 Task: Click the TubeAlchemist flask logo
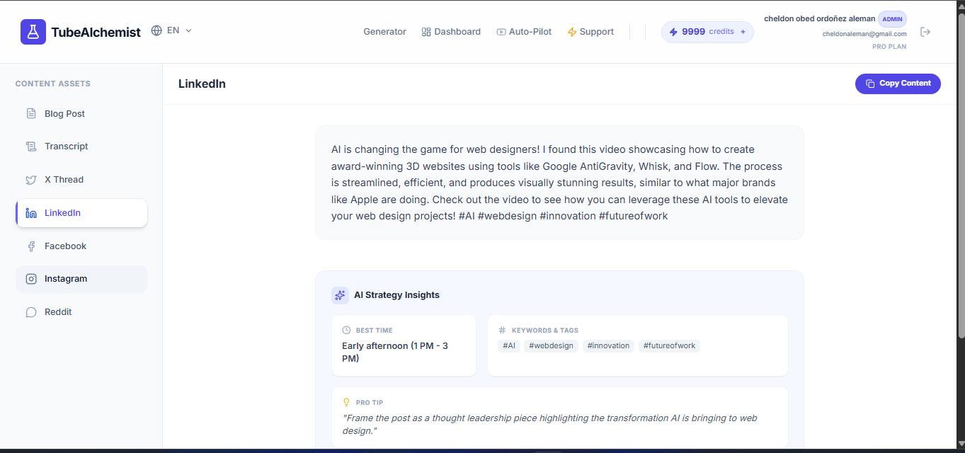tap(33, 32)
